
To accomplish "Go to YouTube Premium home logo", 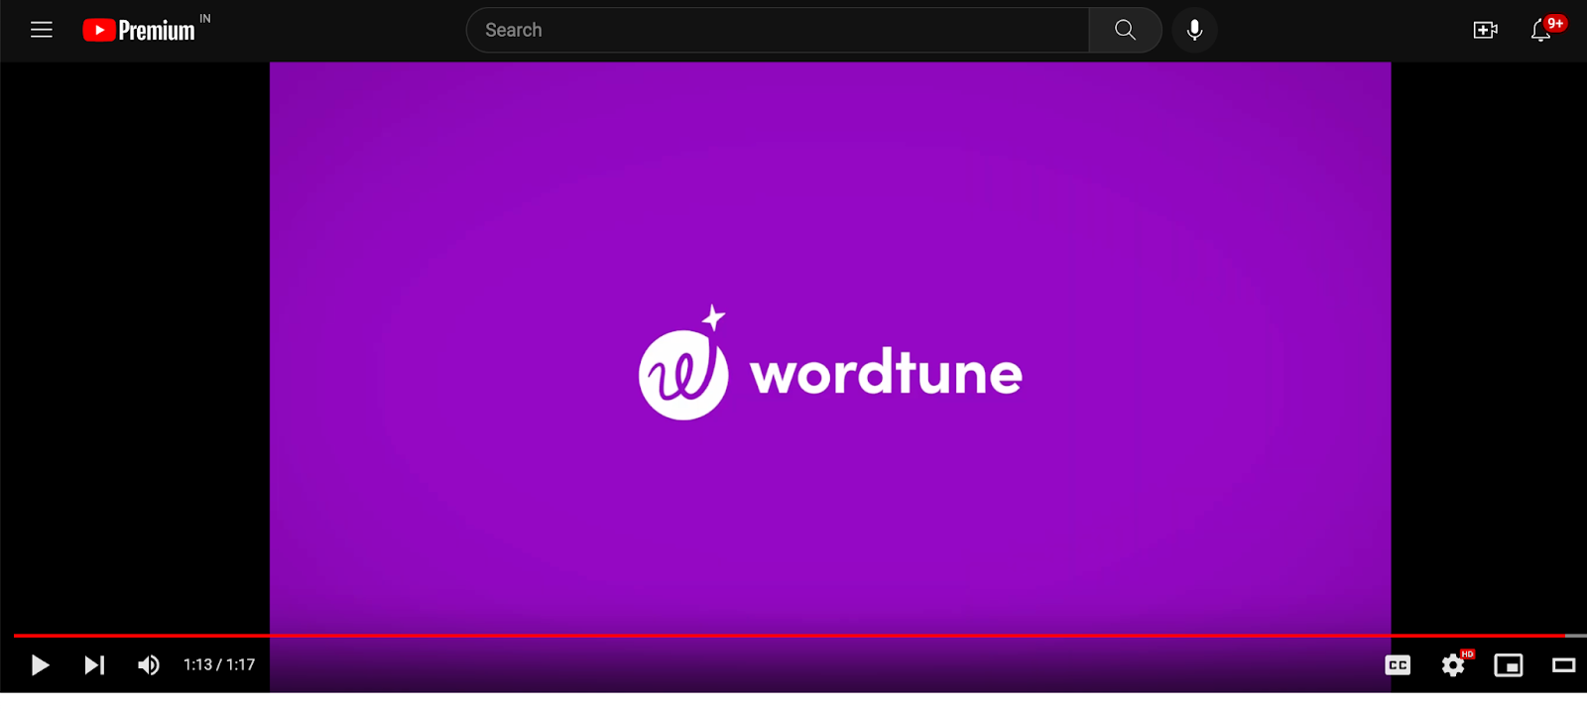I will coord(139,31).
